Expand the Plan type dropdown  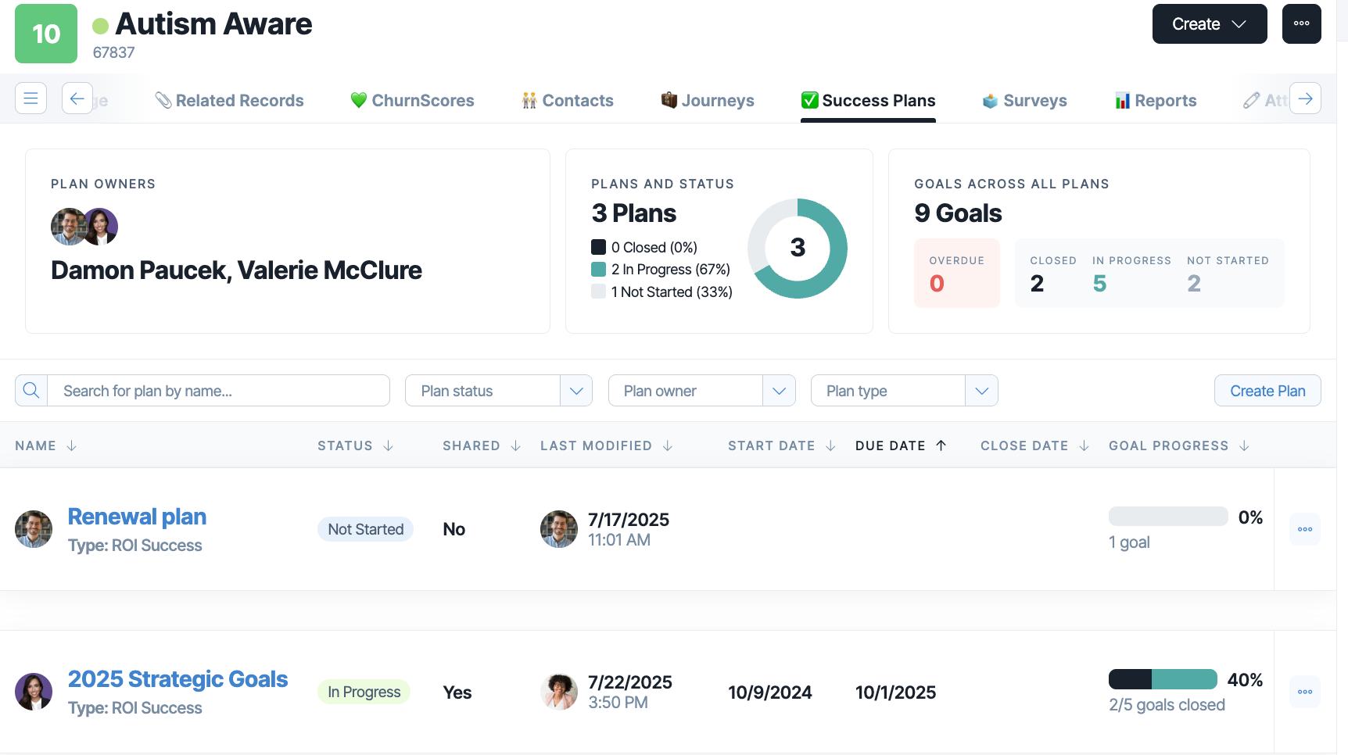click(981, 390)
